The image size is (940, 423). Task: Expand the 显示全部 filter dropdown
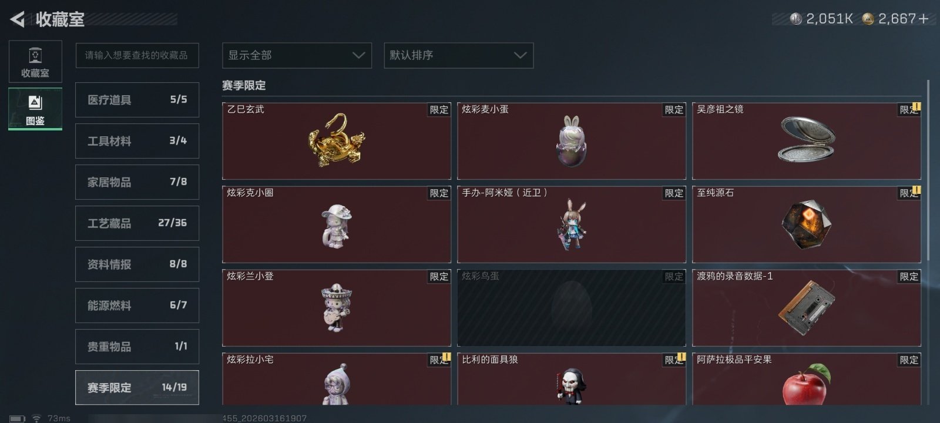pyautogui.click(x=297, y=55)
